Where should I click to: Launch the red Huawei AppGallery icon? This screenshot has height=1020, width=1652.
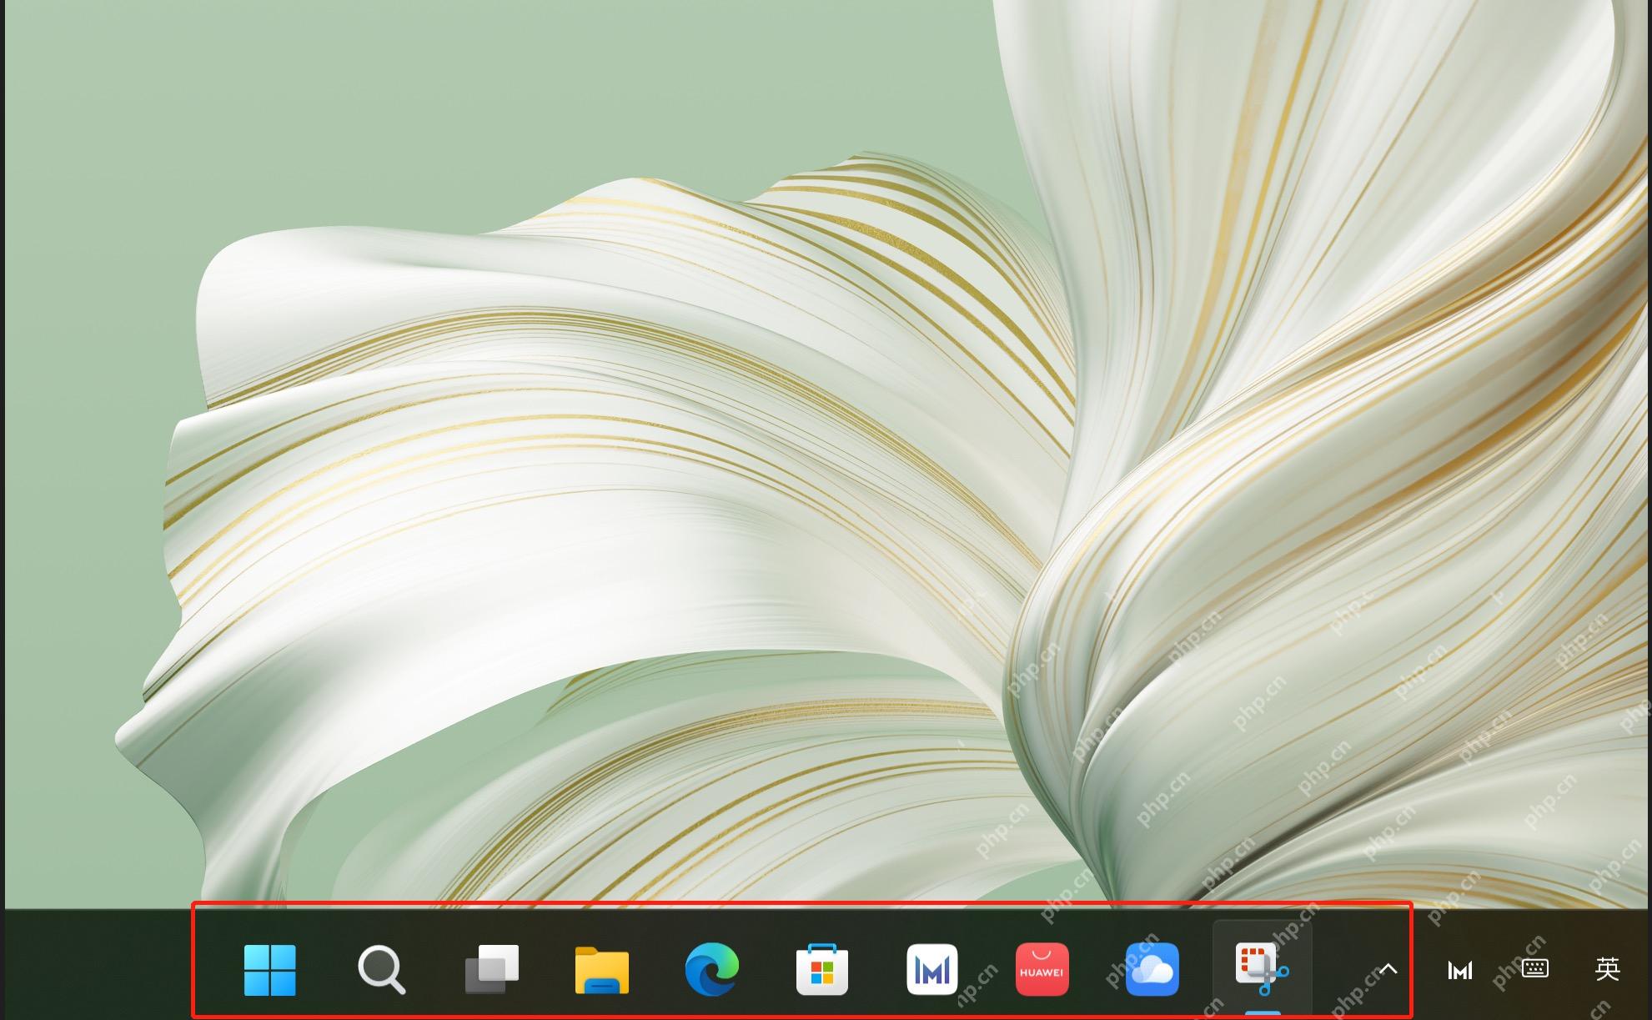point(1042,969)
